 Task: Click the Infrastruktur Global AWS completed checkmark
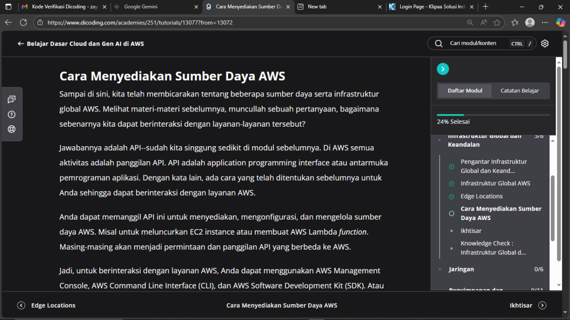coord(452,184)
